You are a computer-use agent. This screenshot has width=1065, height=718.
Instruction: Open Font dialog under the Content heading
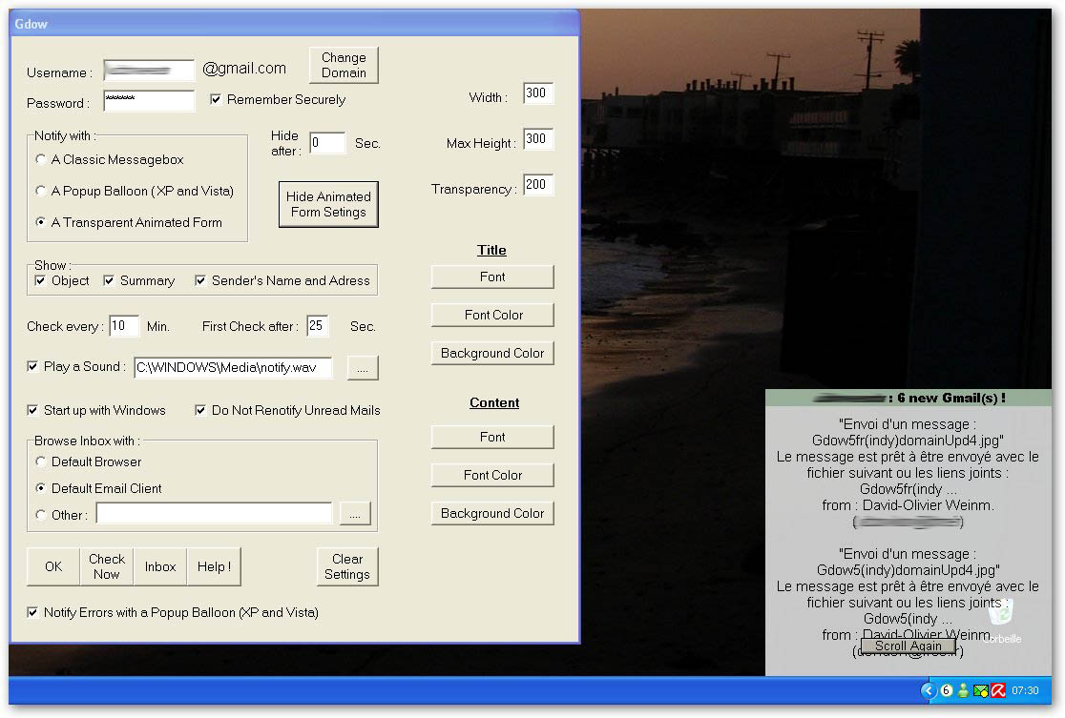(x=492, y=437)
